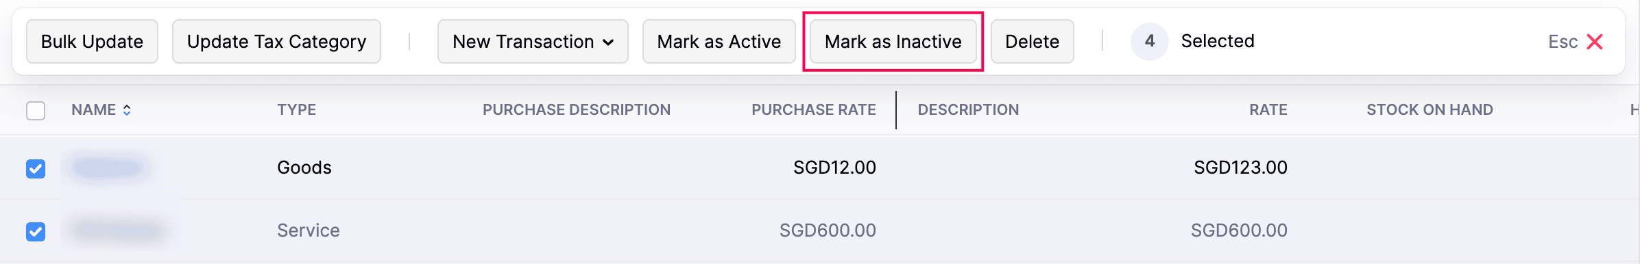Uncheck the Goods item row checkbox
Viewport: 1640px width, 264px height.
(36, 168)
